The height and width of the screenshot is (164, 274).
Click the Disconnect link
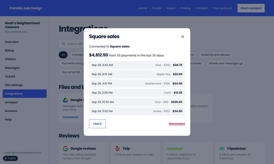coord(177,124)
